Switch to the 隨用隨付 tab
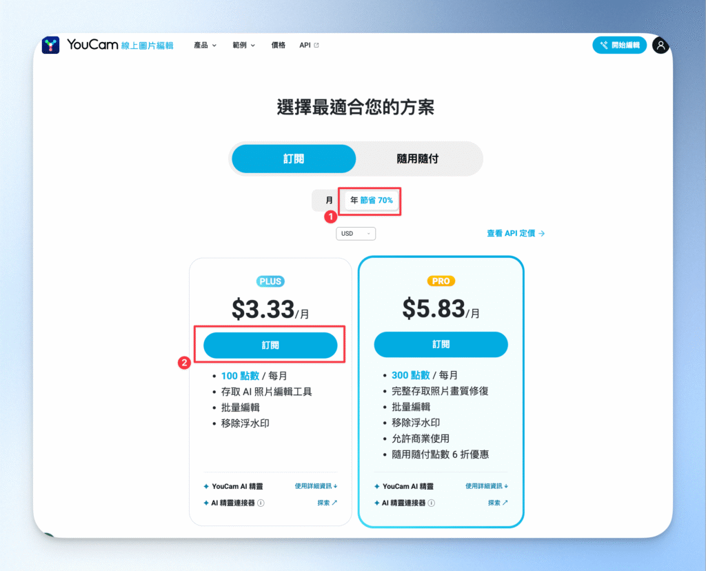 pyautogui.click(x=417, y=159)
